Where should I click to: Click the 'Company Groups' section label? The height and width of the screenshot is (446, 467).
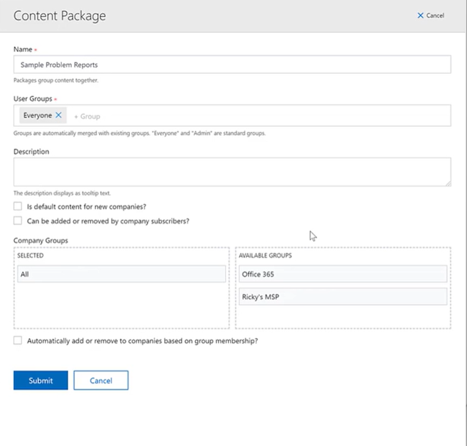pos(41,241)
